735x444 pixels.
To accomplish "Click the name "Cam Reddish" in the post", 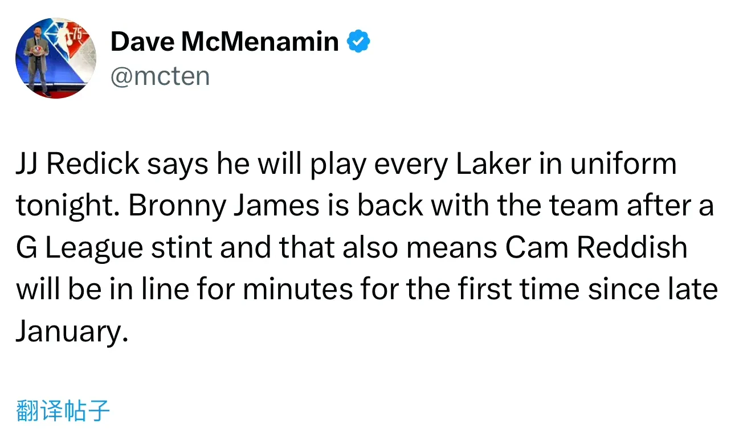I will coord(597,247).
